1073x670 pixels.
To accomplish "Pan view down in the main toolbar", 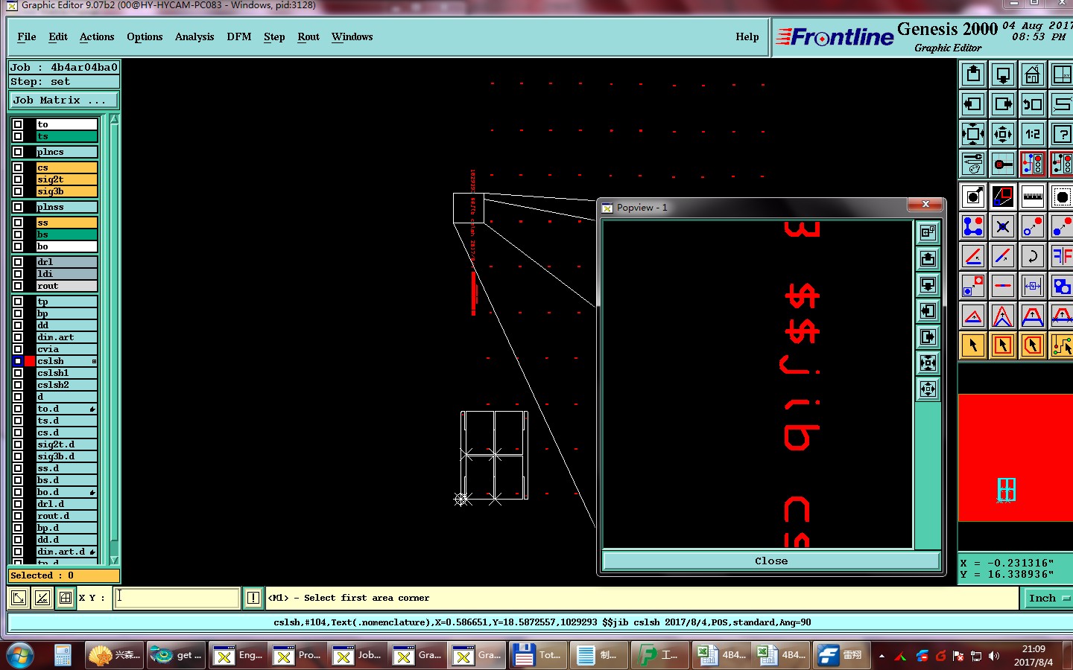I will (1003, 74).
